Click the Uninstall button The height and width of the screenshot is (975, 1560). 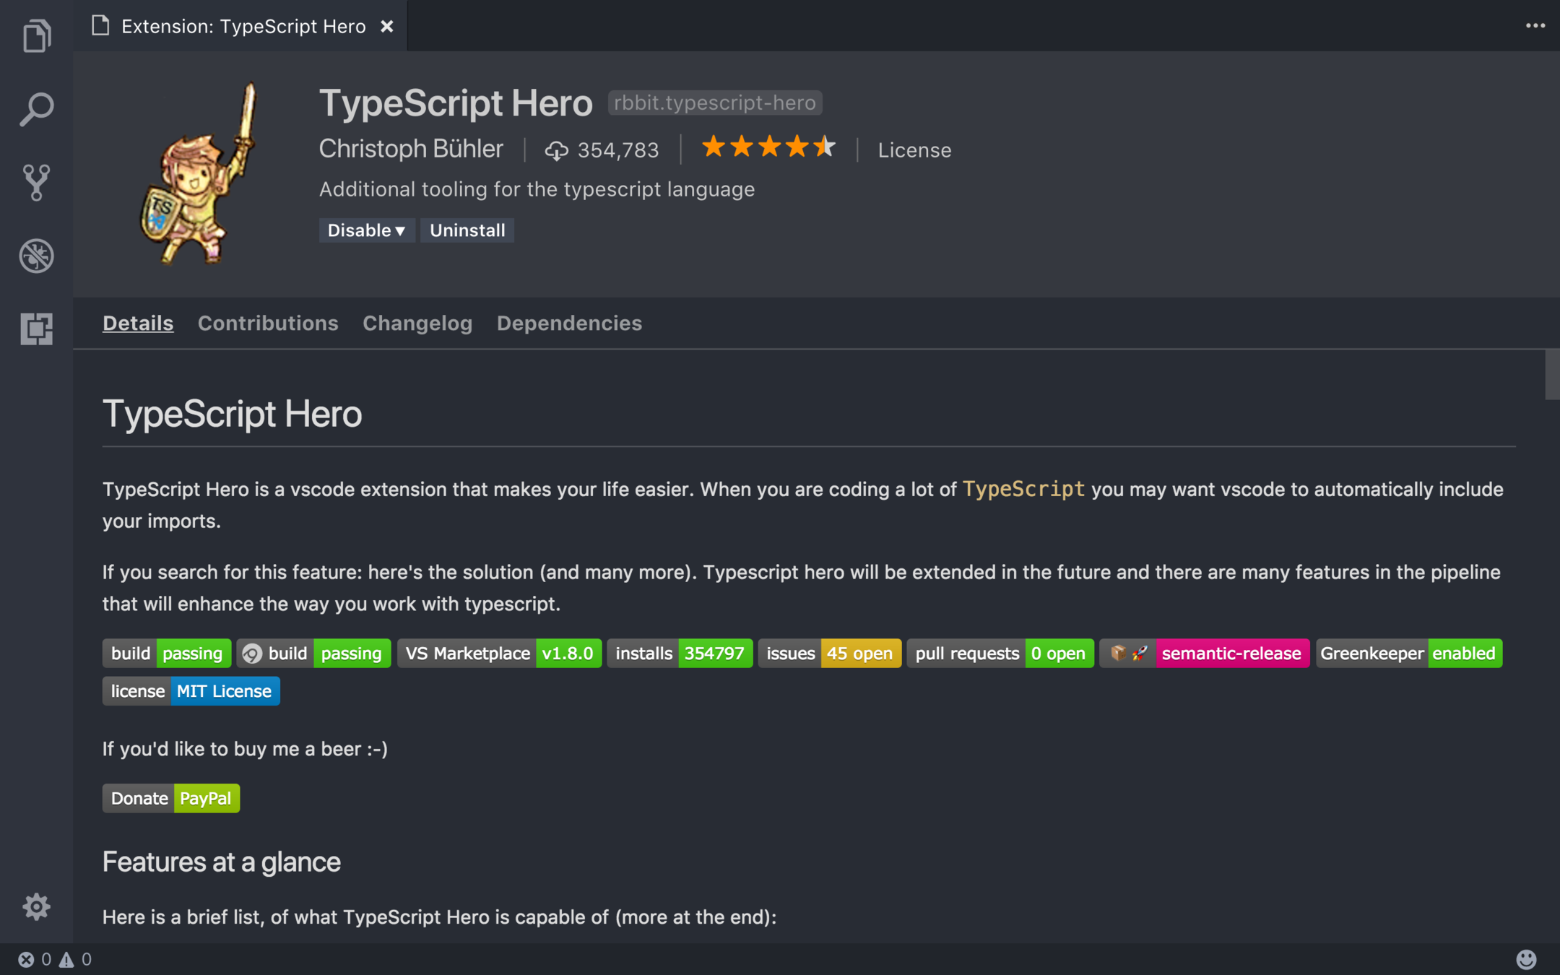pyautogui.click(x=467, y=230)
